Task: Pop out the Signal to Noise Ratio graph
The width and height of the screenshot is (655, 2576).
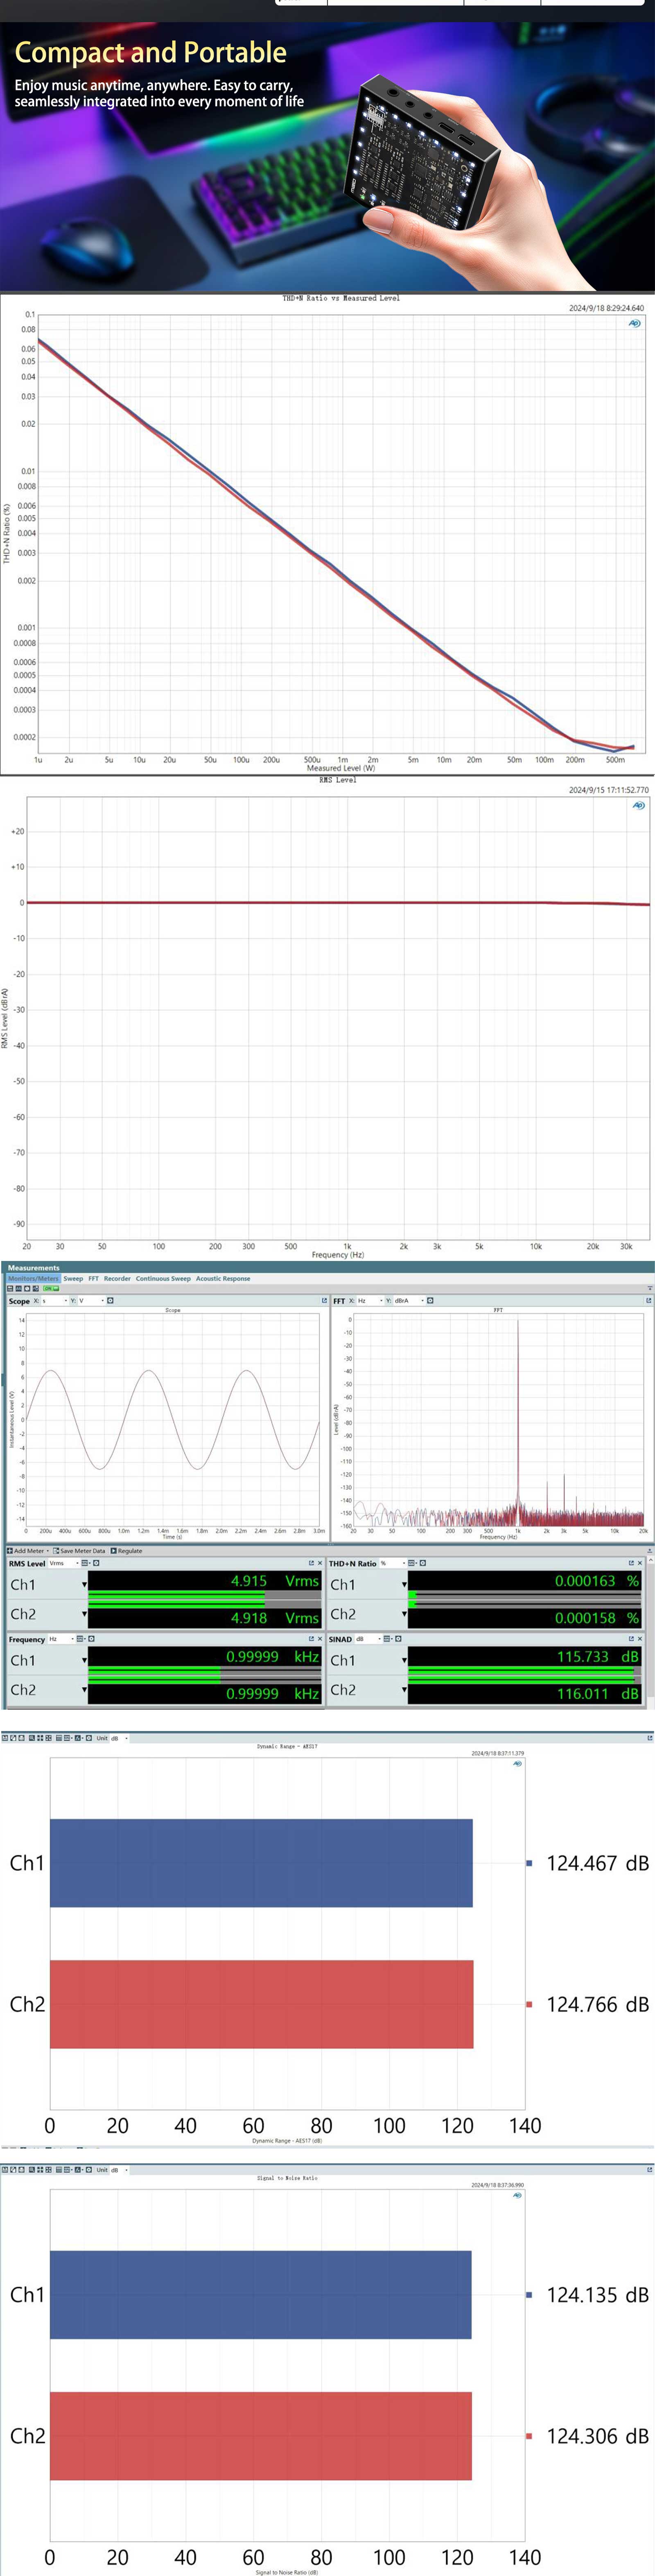Action: (x=650, y=2169)
